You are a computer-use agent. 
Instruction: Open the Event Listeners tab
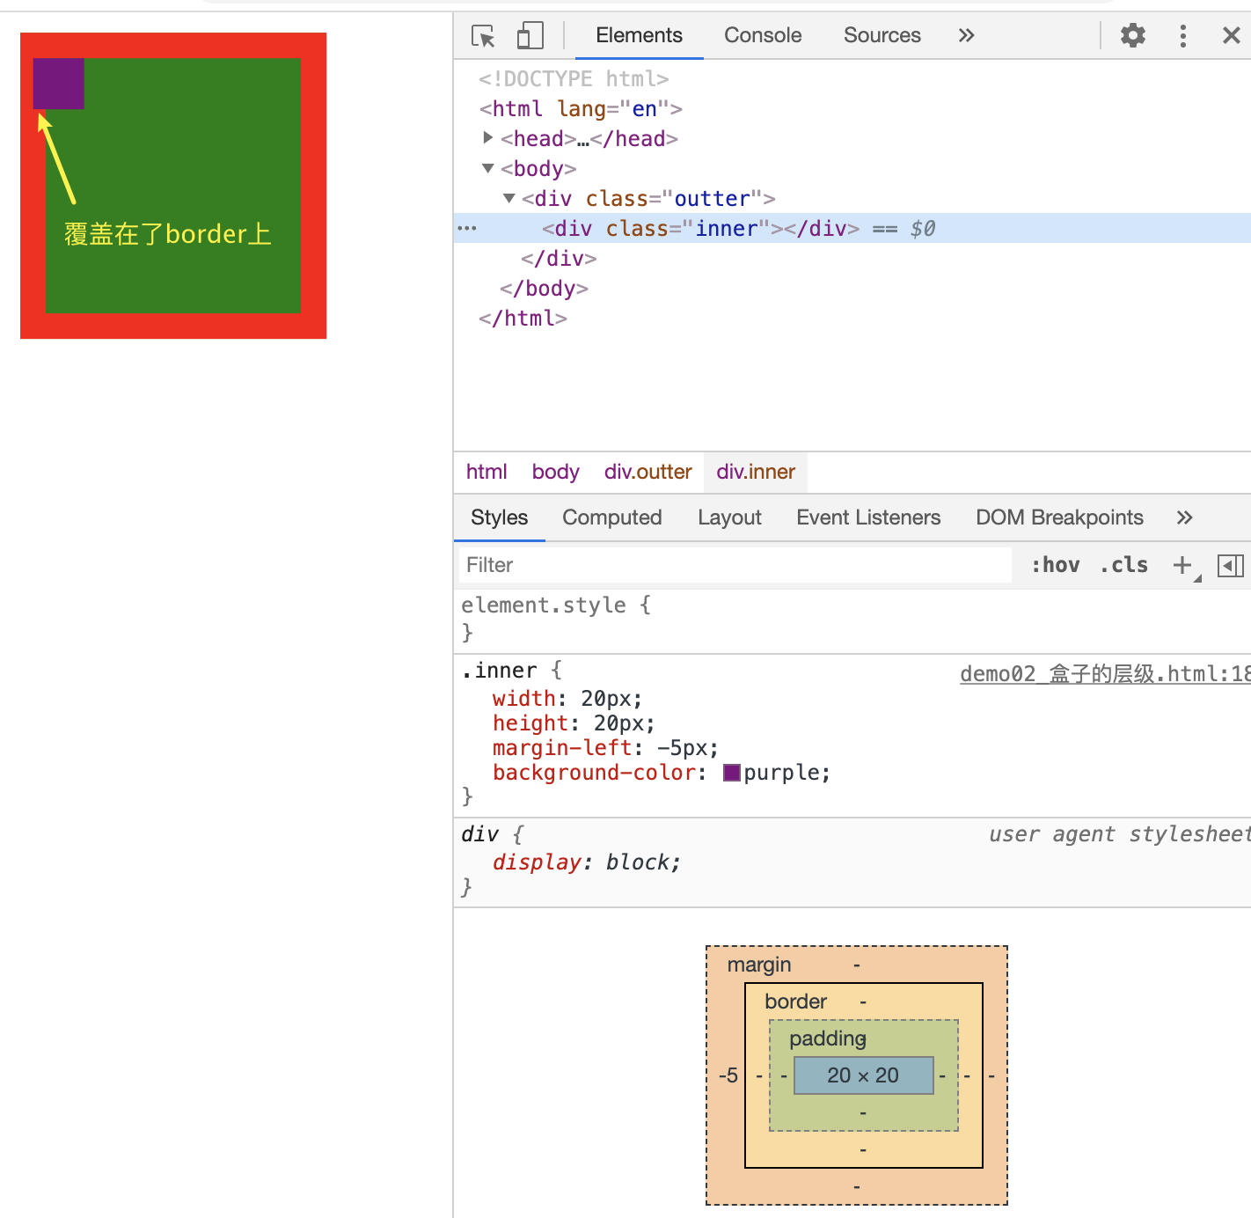point(868,517)
